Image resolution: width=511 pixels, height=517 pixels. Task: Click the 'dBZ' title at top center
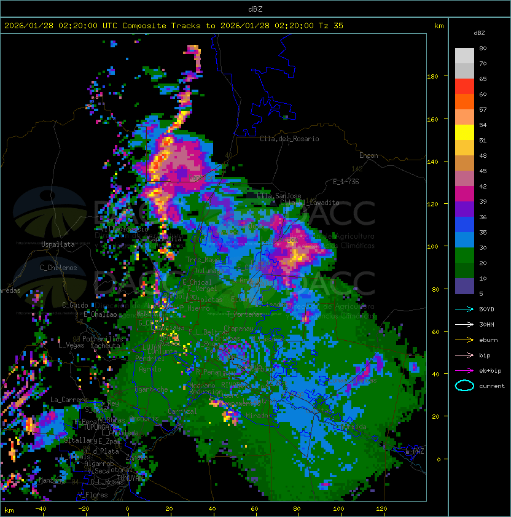coord(255,9)
